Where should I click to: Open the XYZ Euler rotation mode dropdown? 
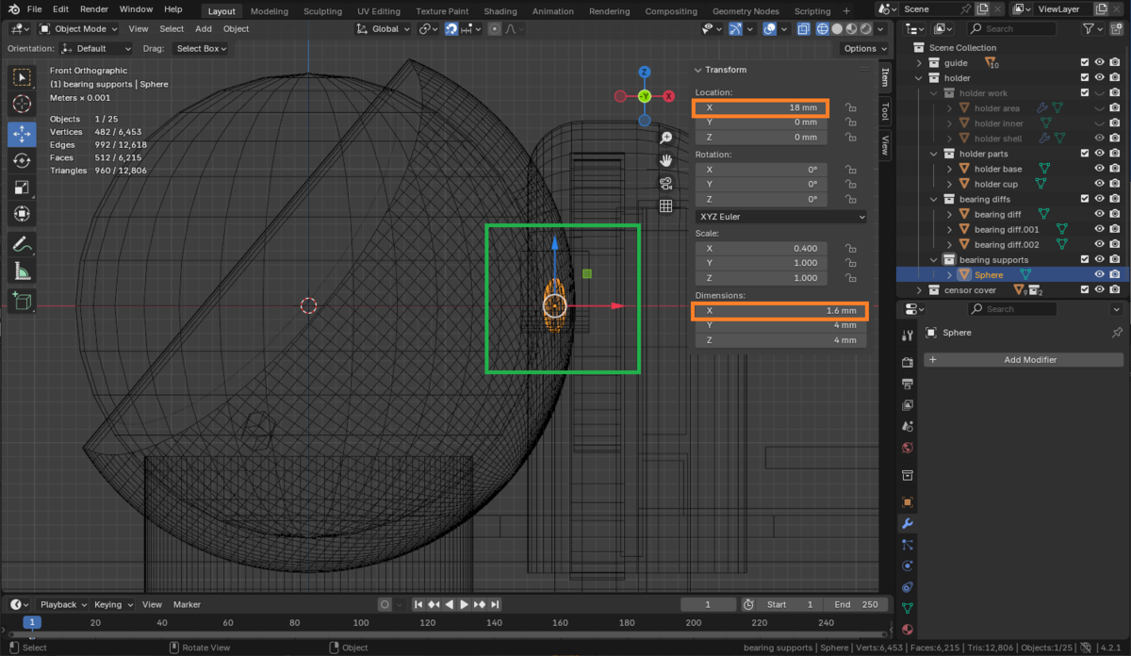780,217
